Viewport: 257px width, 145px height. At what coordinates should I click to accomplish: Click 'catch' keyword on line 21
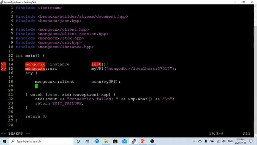click(x=36, y=95)
